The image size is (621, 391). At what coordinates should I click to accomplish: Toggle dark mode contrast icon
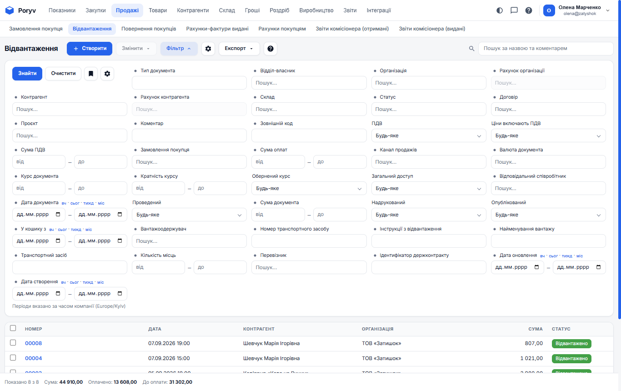coord(500,10)
